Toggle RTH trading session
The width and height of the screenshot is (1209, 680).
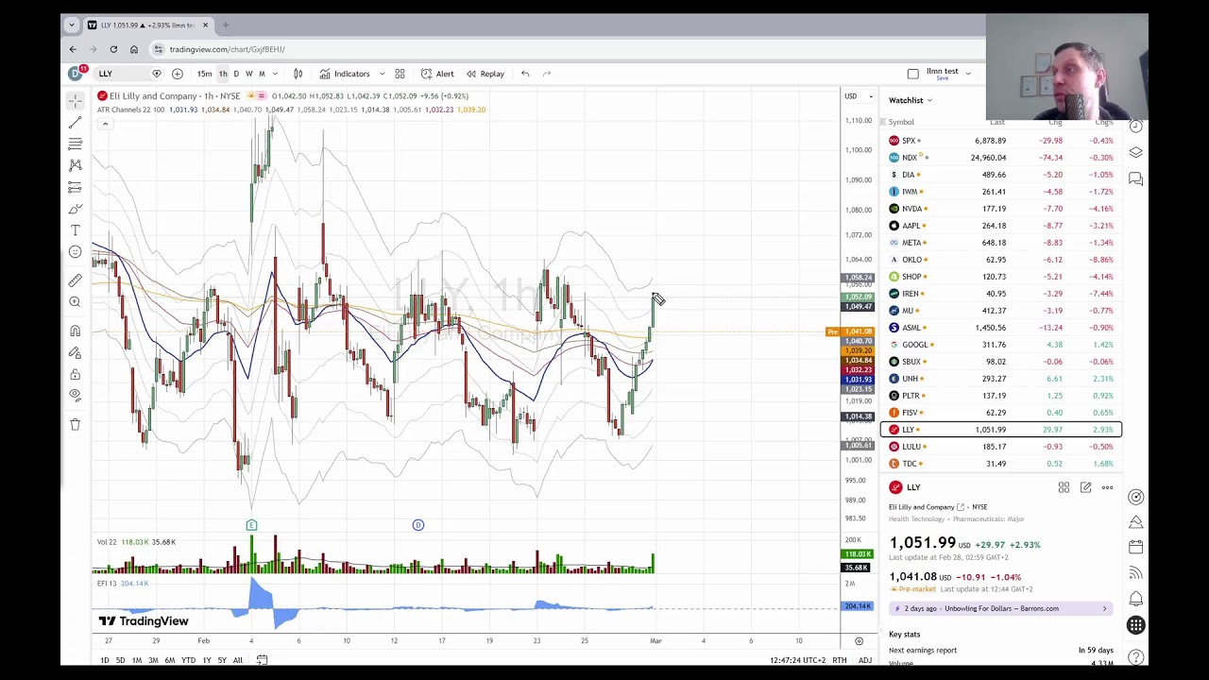[x=839, y=660]
